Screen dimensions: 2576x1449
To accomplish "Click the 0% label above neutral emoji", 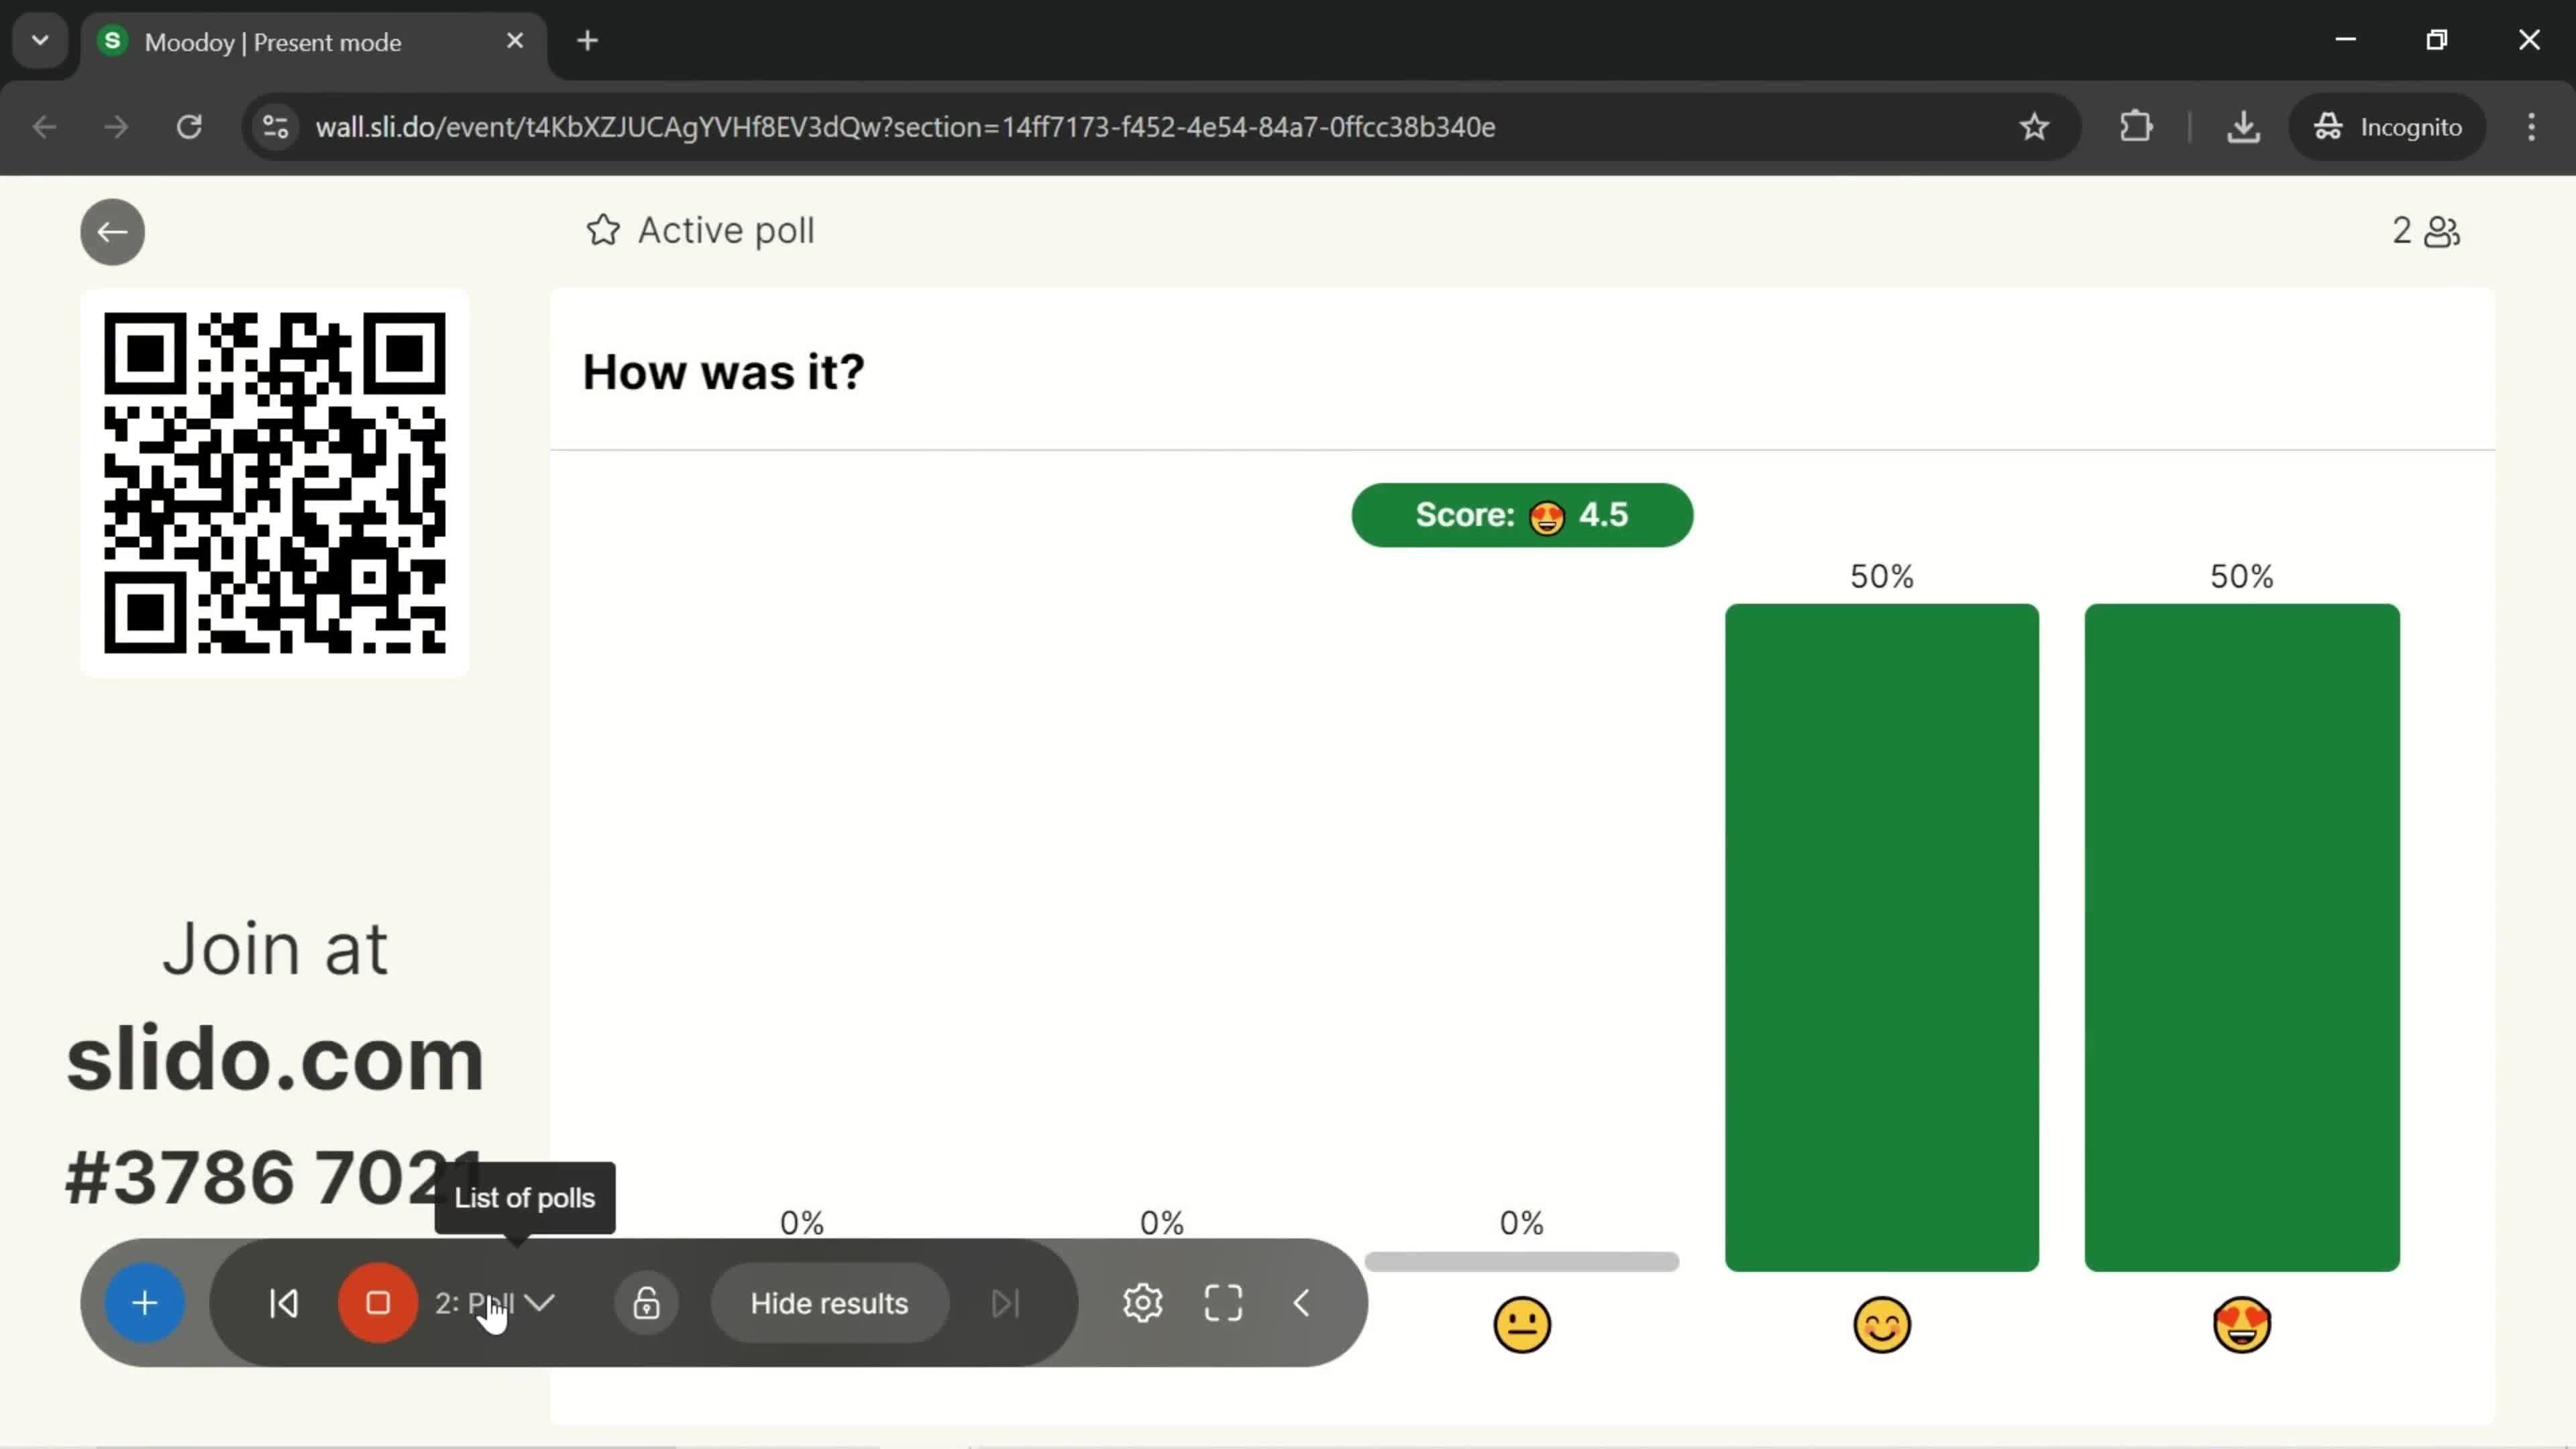I will pos(1522,1222).
